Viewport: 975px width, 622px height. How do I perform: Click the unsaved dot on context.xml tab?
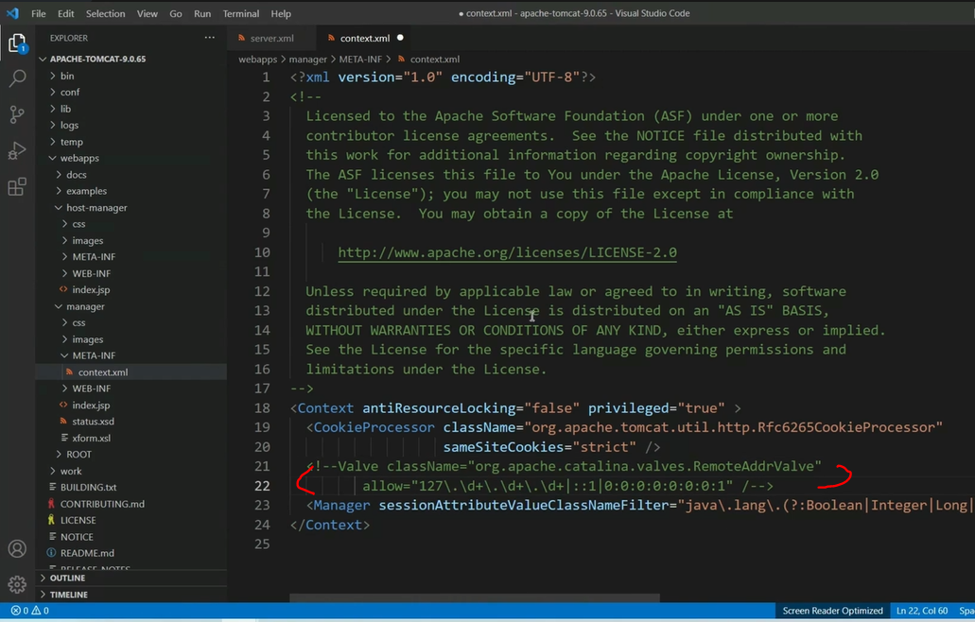click(x=400, y=38)
